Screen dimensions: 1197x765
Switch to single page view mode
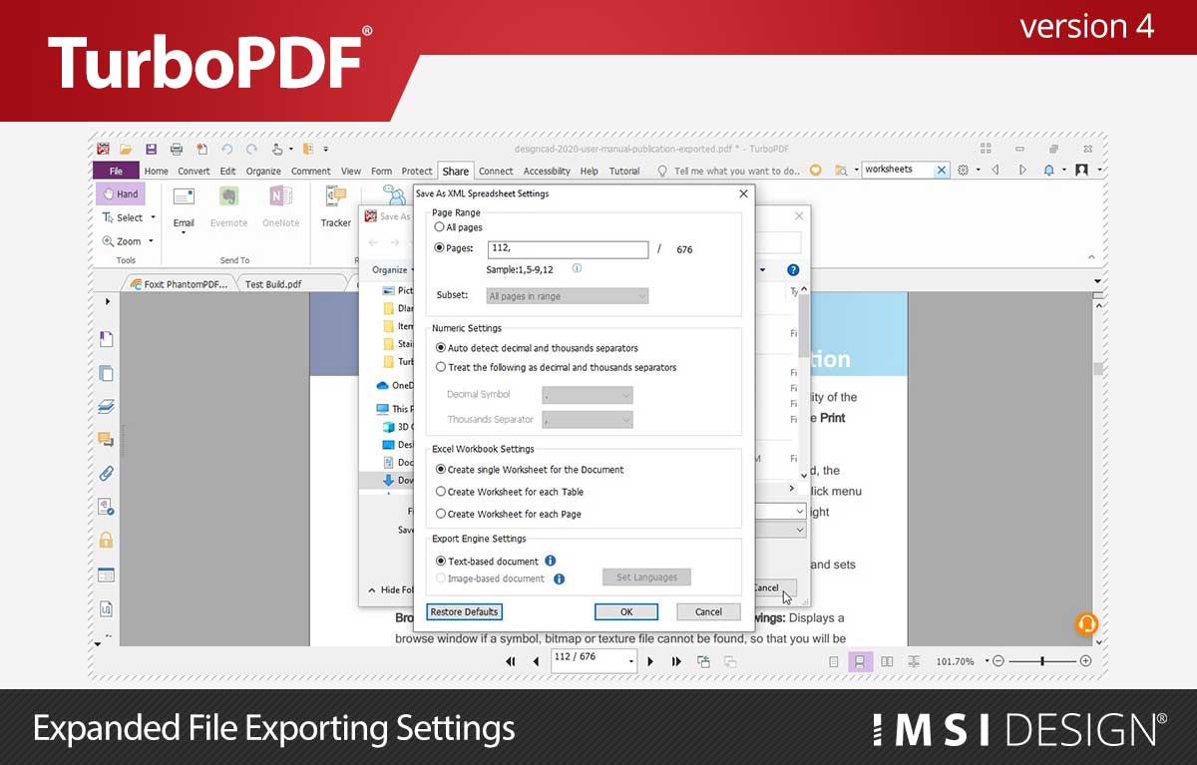click(x=834, y=661)
